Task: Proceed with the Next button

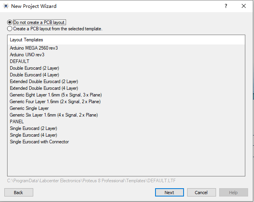Action: 169,193
